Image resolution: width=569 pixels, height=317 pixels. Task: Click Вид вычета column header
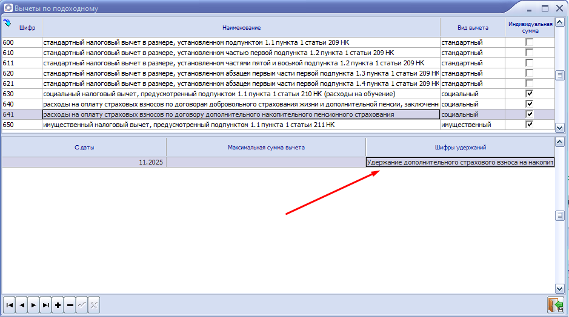tap(473, 28)
